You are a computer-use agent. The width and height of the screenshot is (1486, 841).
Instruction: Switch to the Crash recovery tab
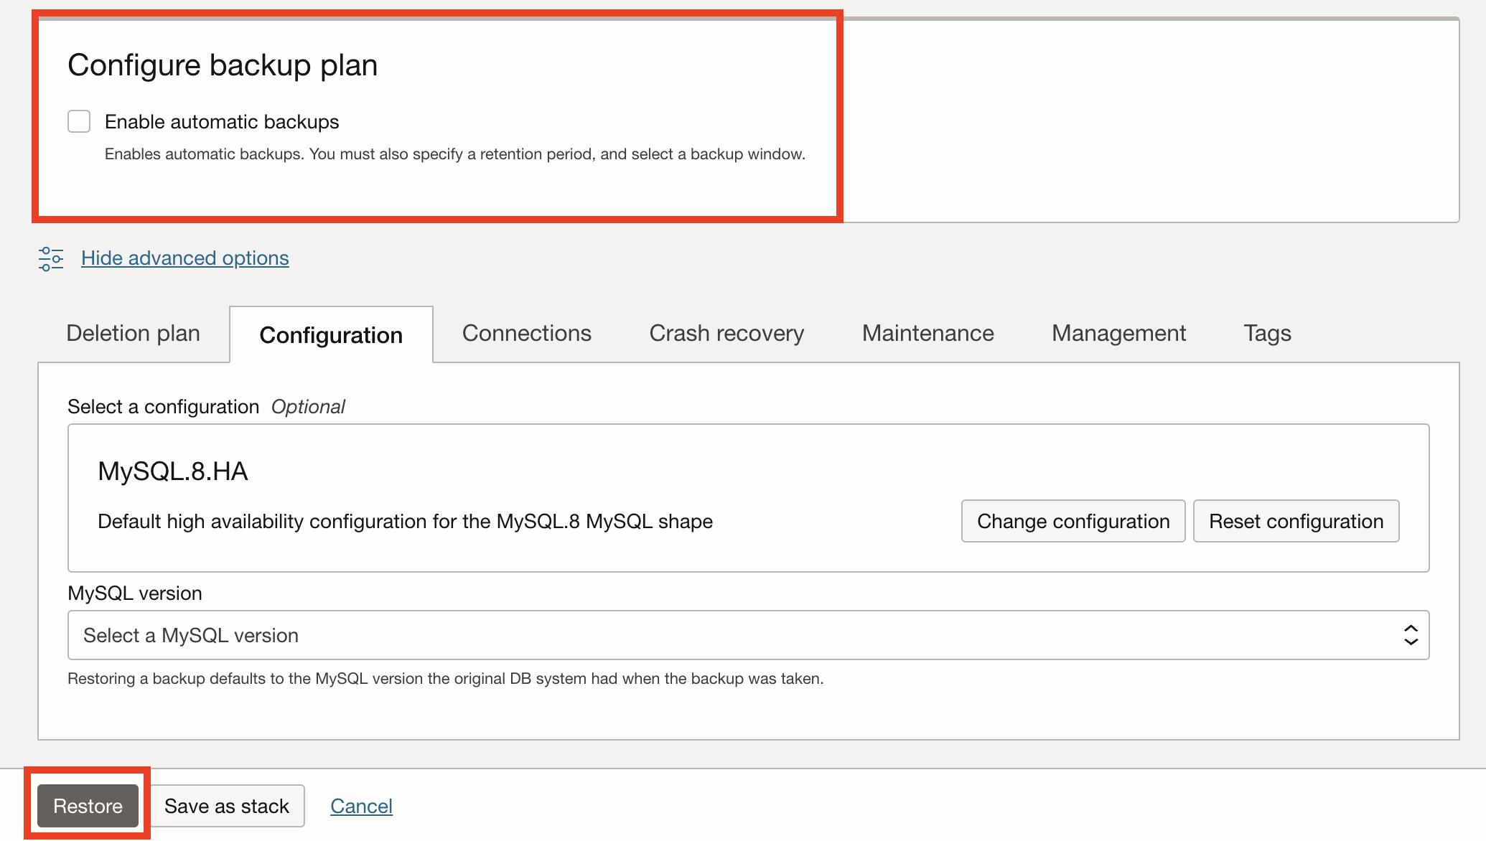coord(726,333)
